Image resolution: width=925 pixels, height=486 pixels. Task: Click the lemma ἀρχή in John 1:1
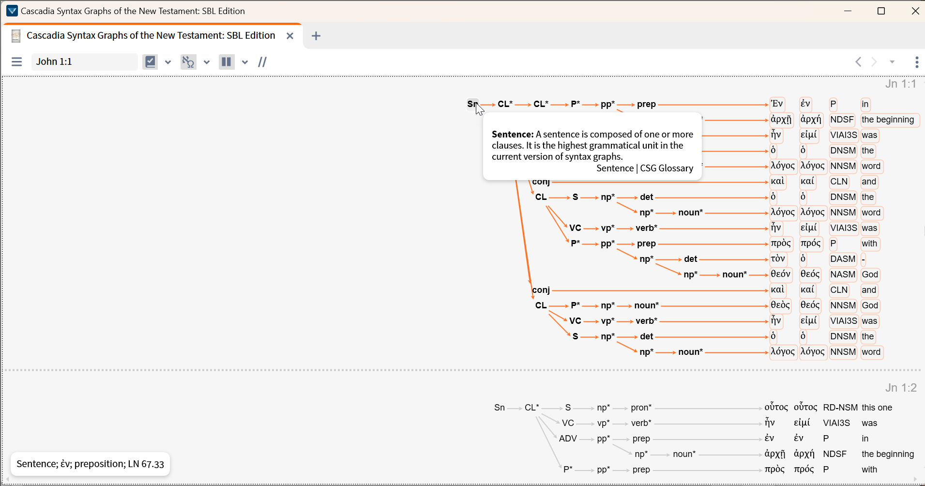[x=811, y=120]
